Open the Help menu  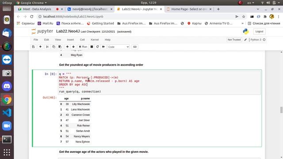click(107, 40)
